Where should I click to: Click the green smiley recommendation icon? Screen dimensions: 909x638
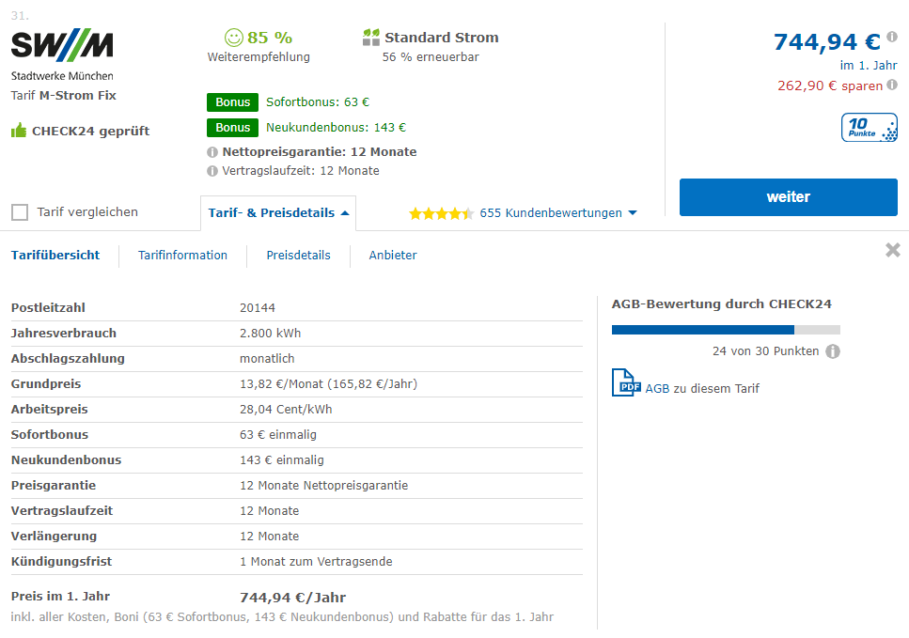(234, 38)
